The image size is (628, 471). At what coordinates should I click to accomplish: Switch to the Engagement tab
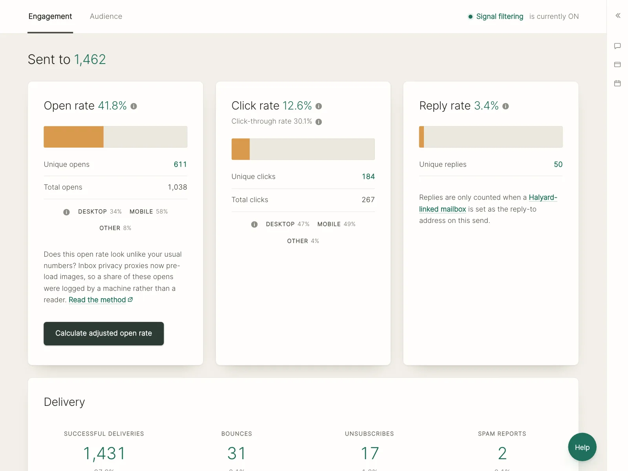[x=50, y=16]
